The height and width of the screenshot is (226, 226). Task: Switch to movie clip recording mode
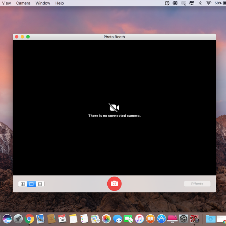tap(40, 184)
